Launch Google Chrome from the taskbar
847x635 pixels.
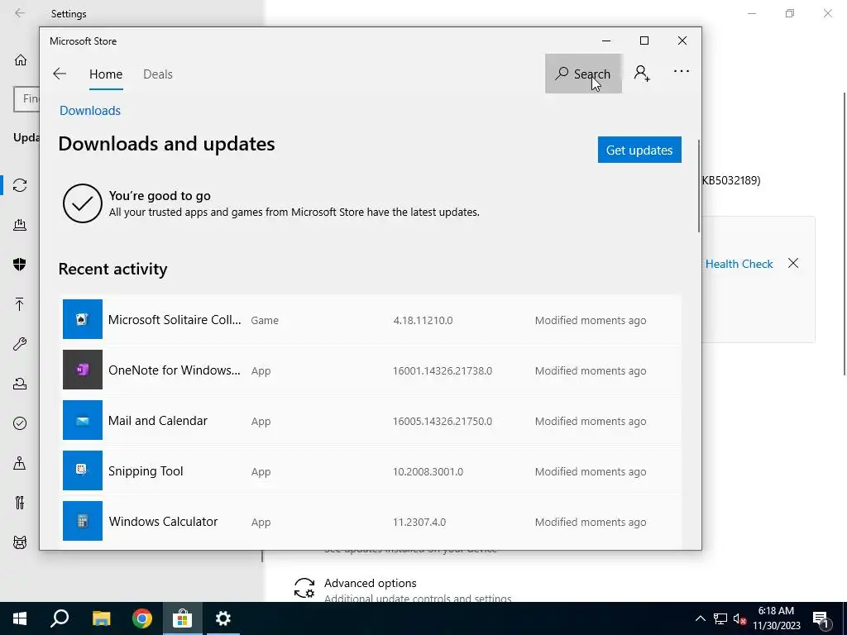142,618
